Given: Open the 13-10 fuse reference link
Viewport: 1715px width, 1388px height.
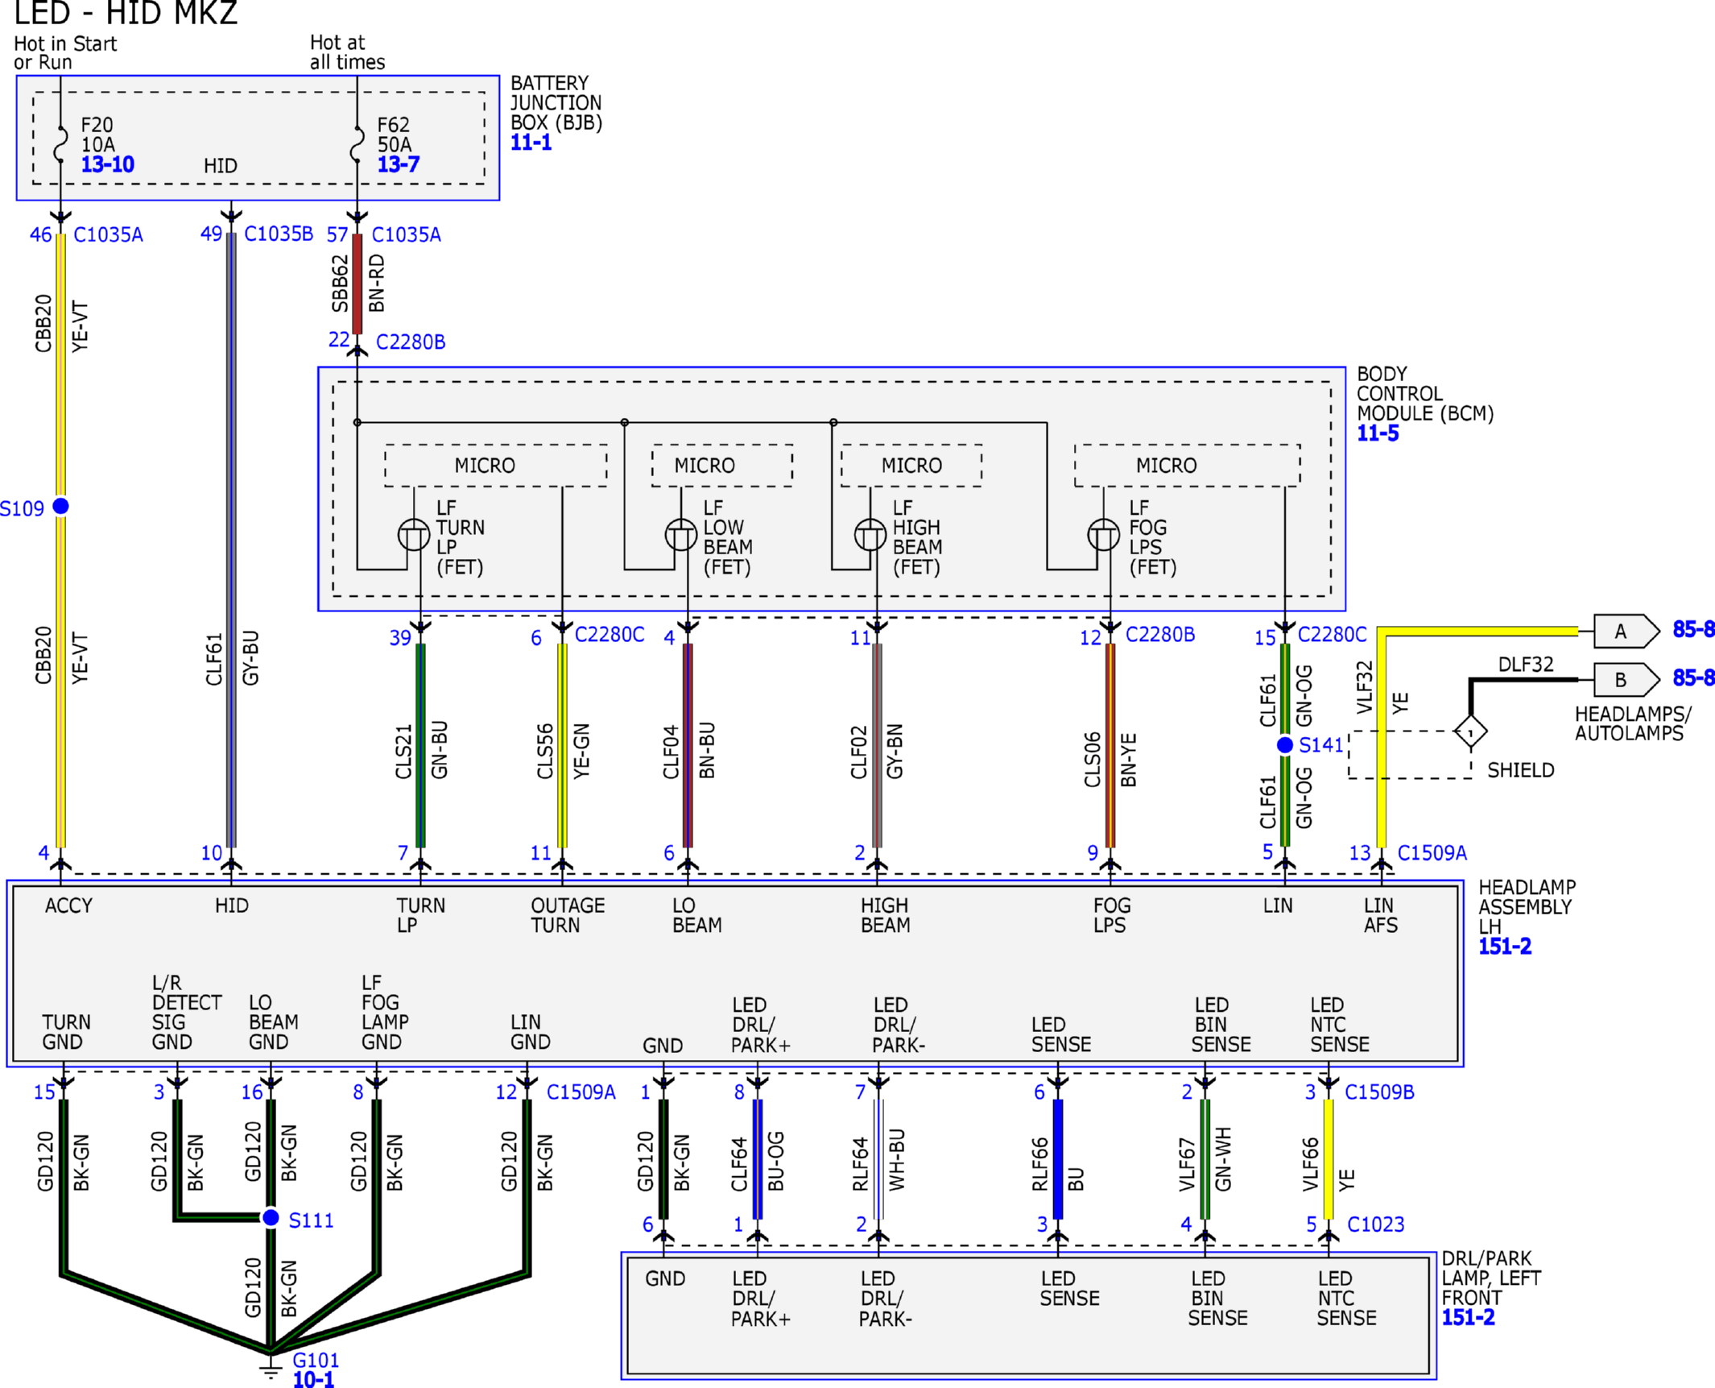Looking at the screenshot, I should tap(108, 165).
